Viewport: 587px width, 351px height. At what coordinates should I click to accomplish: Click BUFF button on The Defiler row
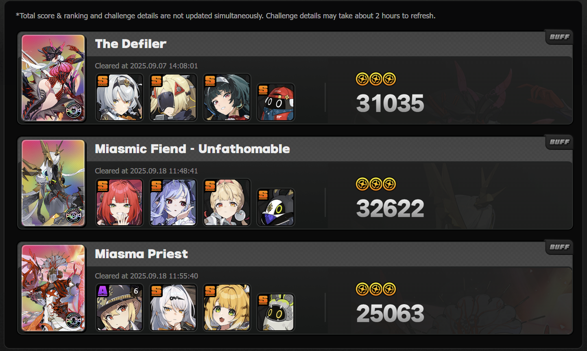click(559, 37)
